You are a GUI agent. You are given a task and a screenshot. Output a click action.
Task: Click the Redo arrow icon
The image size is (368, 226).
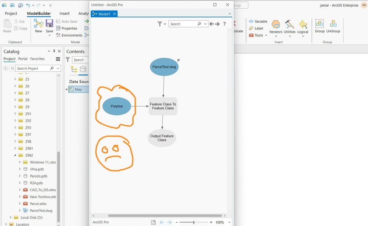pos(38,5)
